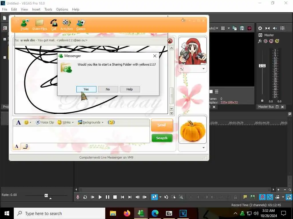Open the Options menu in VEGAS Pro

pos(62,9)
